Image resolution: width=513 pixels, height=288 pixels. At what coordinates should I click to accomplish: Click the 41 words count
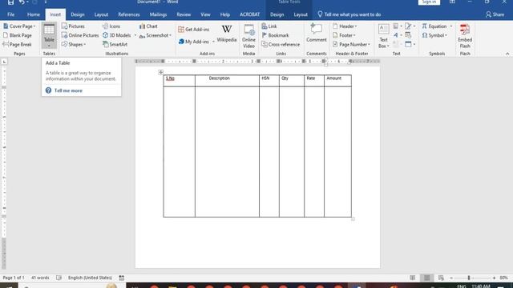pos(40,278)
